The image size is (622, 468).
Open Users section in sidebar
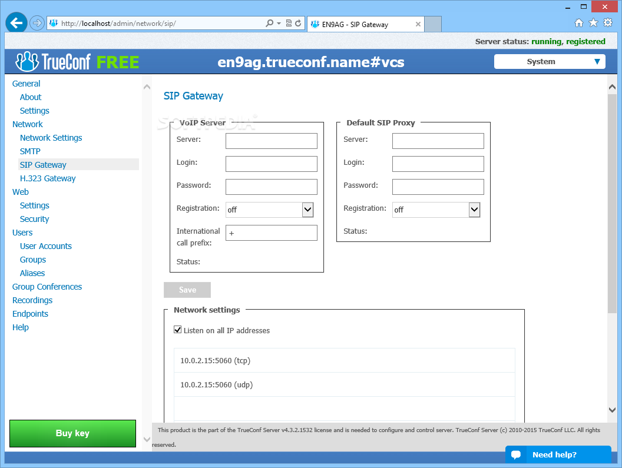[x=22, y=233]
